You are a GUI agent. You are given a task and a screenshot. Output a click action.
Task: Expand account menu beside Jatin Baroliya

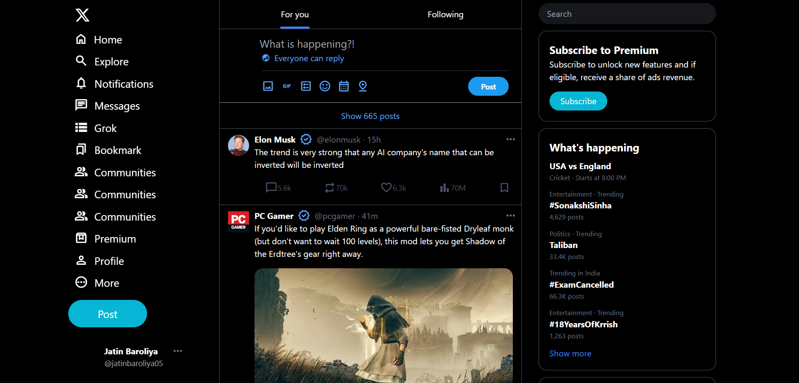178,351
